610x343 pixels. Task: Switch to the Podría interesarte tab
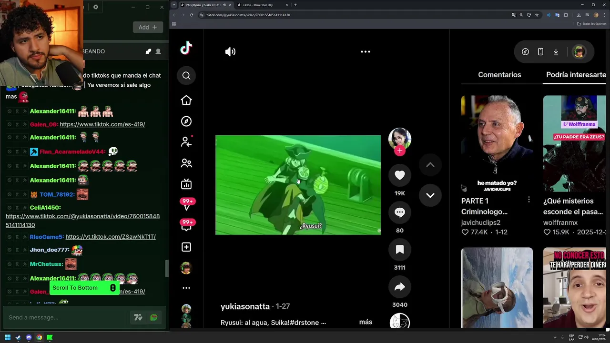point(576,75)
